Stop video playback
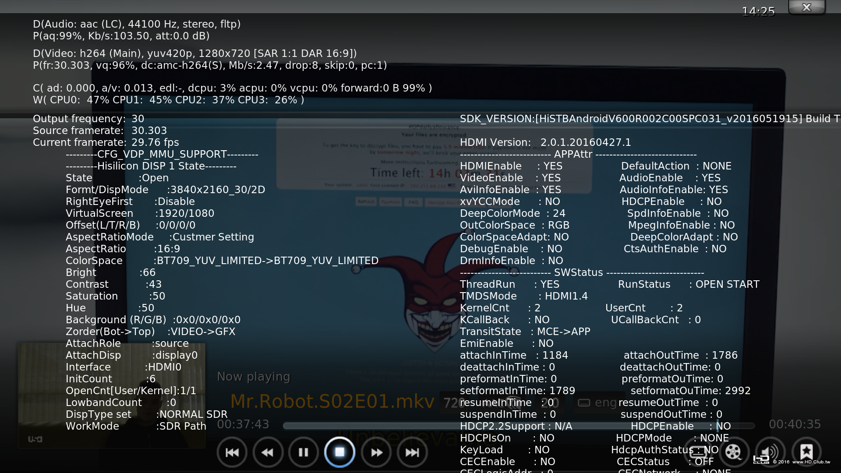Viewport: 841px width, 473px height. point(339,452)
